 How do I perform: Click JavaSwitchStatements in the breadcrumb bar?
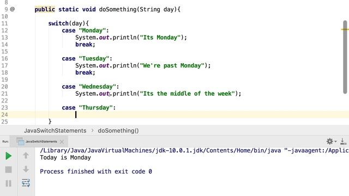tap(55, 131)
